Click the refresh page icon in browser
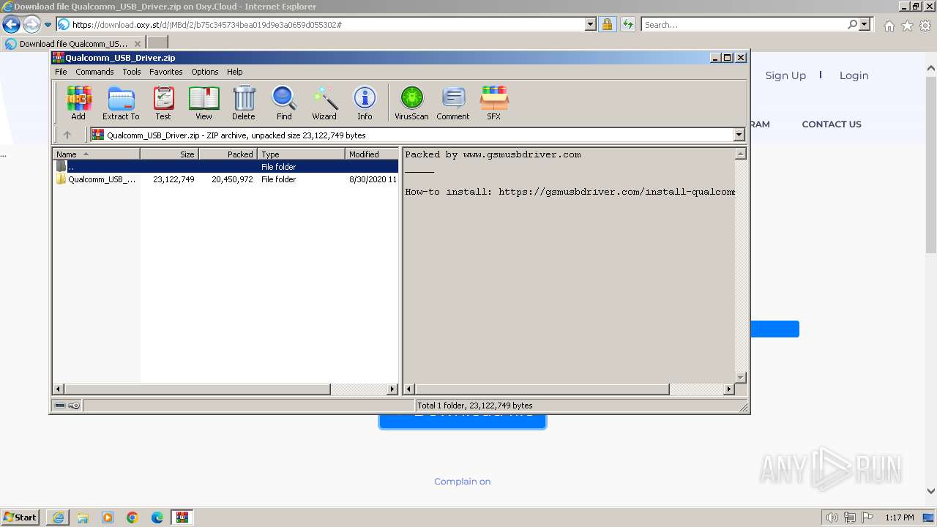Screen dimensions: 937x527 (x=627, y=25)
